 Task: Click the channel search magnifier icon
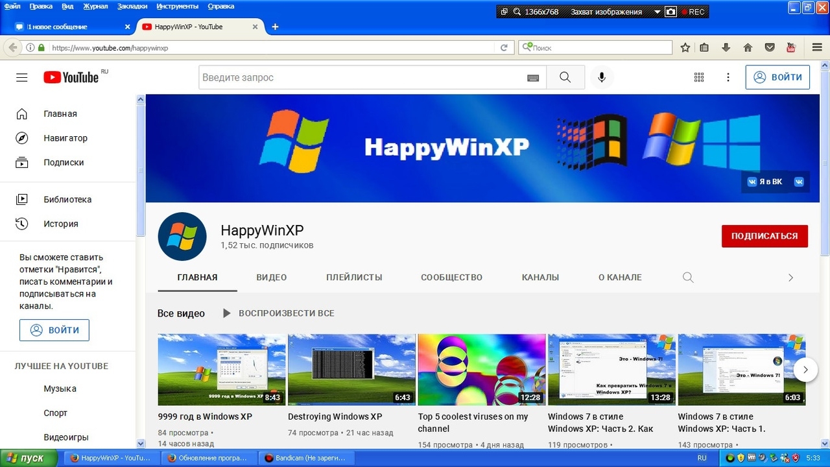(x=688, y=278)
